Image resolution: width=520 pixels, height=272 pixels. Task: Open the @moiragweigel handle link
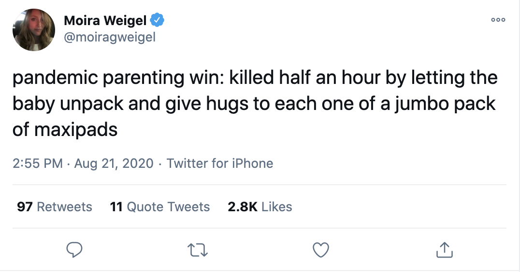pyautogui.click(x=110, y=37)
